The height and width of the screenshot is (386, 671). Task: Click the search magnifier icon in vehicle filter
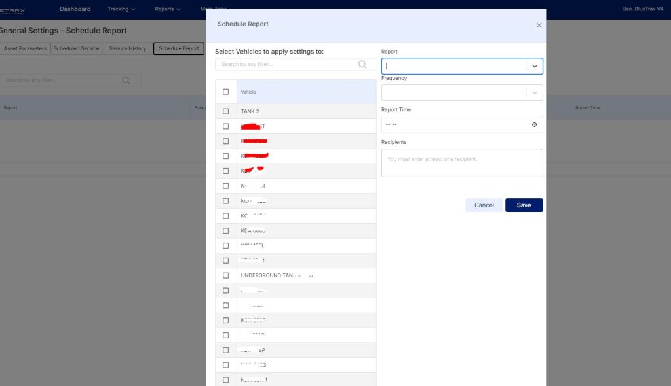click(x=362, y=64)
